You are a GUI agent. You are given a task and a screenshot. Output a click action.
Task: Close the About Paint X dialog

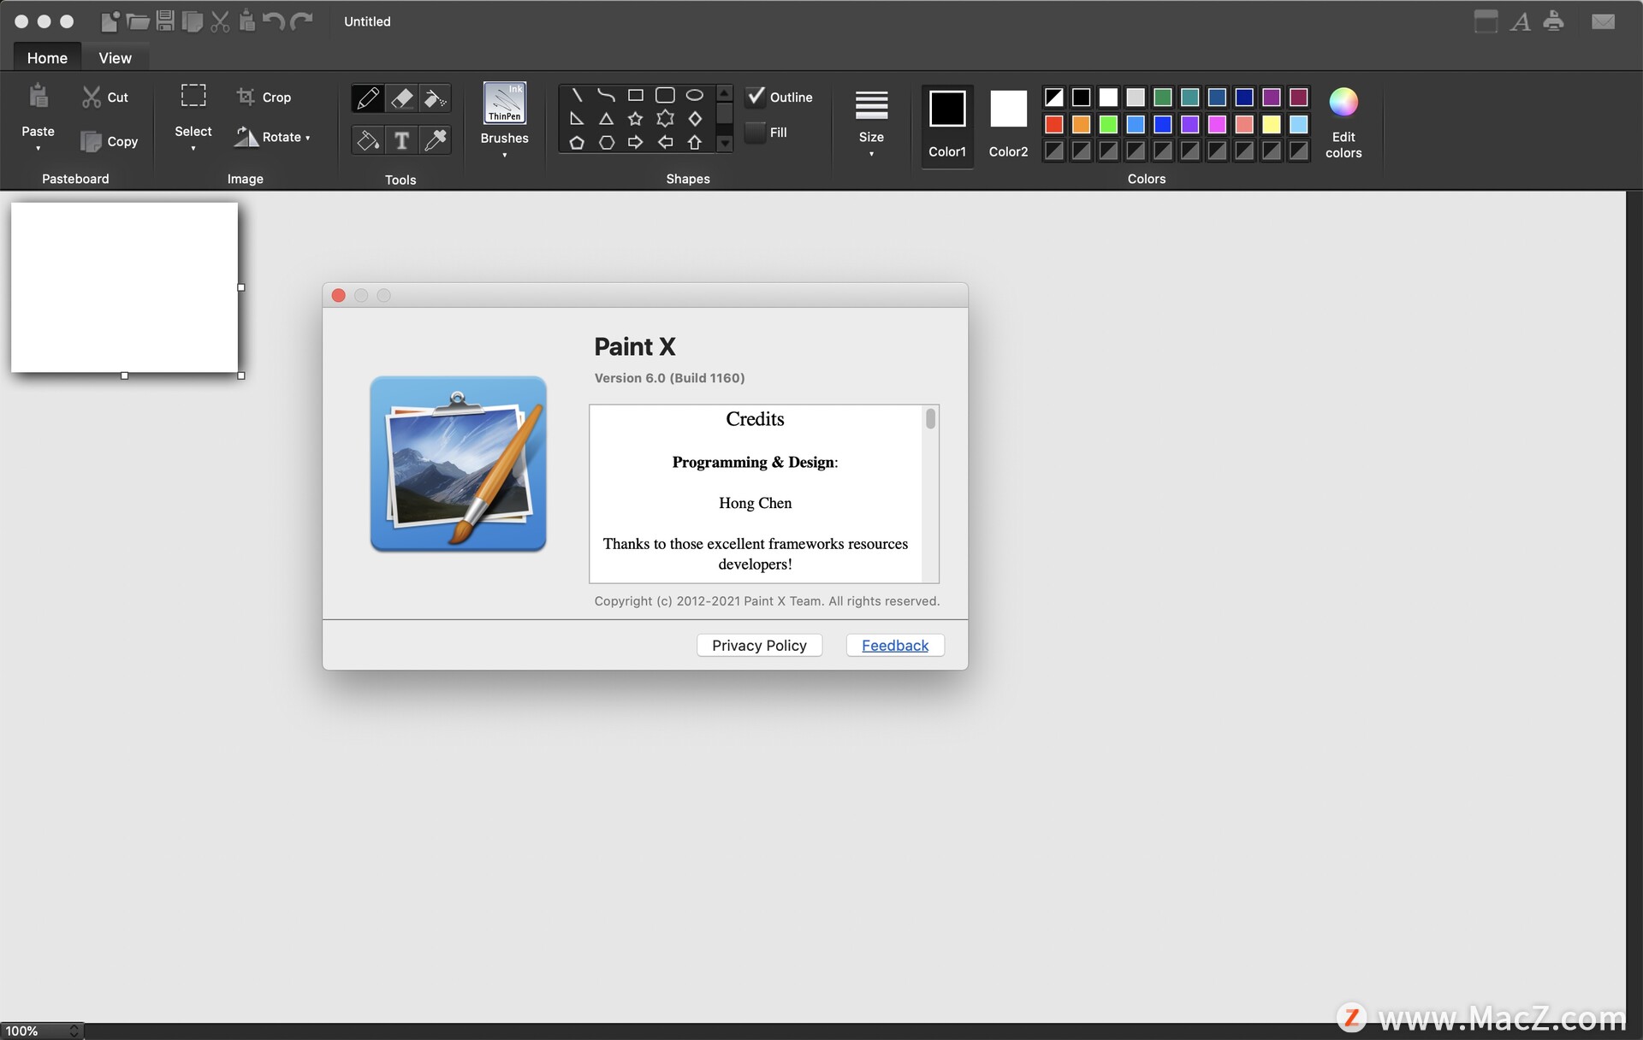(339, 295)
